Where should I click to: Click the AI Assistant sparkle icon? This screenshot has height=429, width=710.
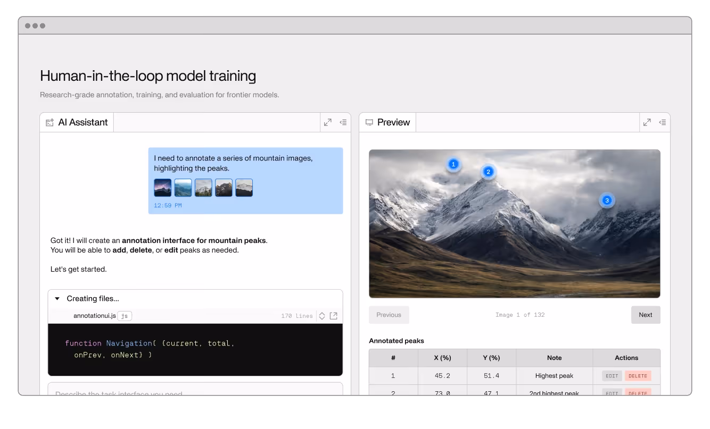click(x=49, y=122)
